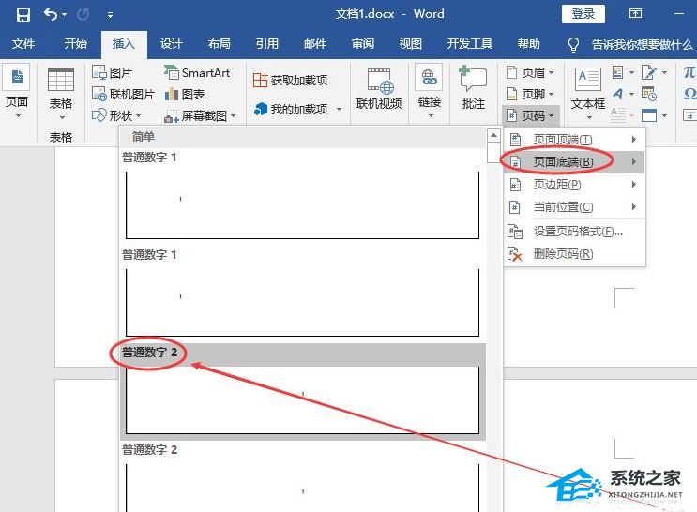The width and height of the screenshot is (697, 512).
Task: Open the 文件 tab
Action: click(23, 43)
